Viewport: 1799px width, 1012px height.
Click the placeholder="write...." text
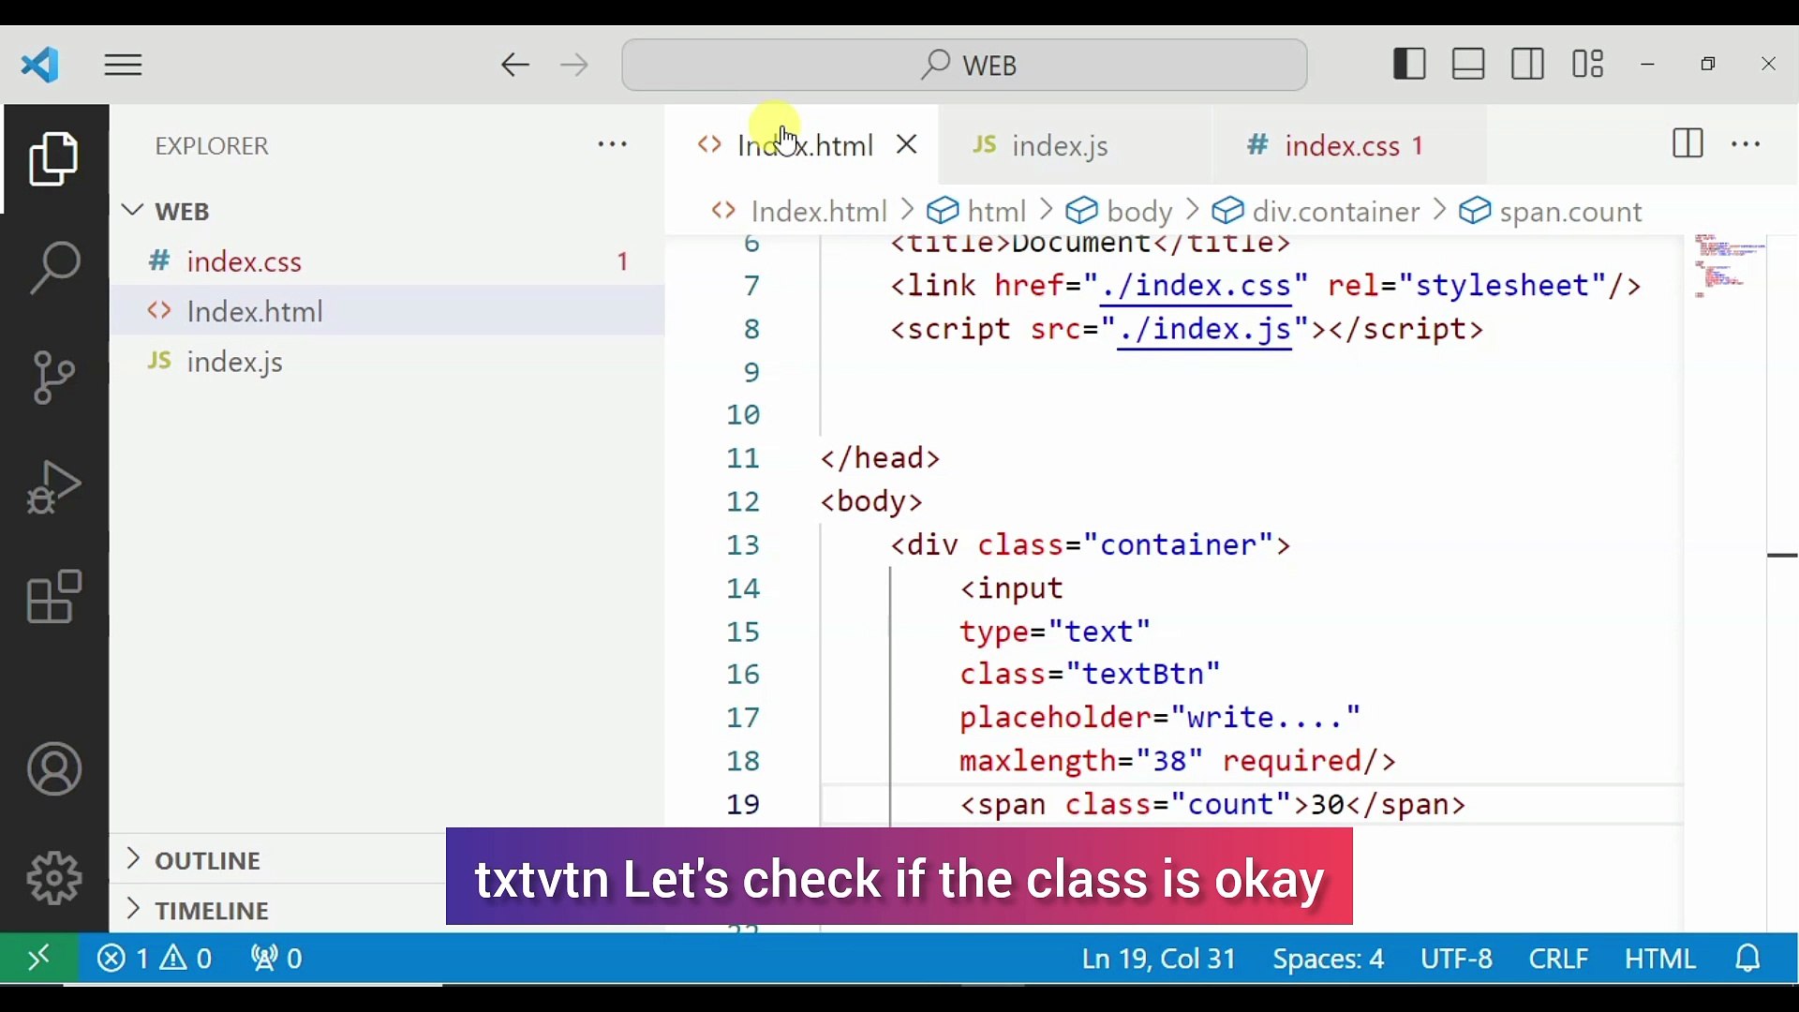pyautogui.click(x=1160, y=718)
